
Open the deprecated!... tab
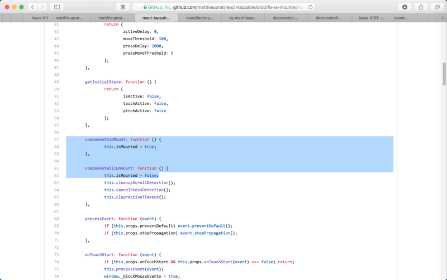point(329,18)
